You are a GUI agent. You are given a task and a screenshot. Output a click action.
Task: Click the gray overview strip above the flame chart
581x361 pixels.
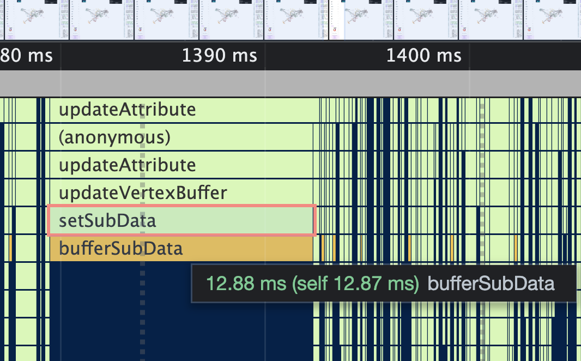coord(290,83)
